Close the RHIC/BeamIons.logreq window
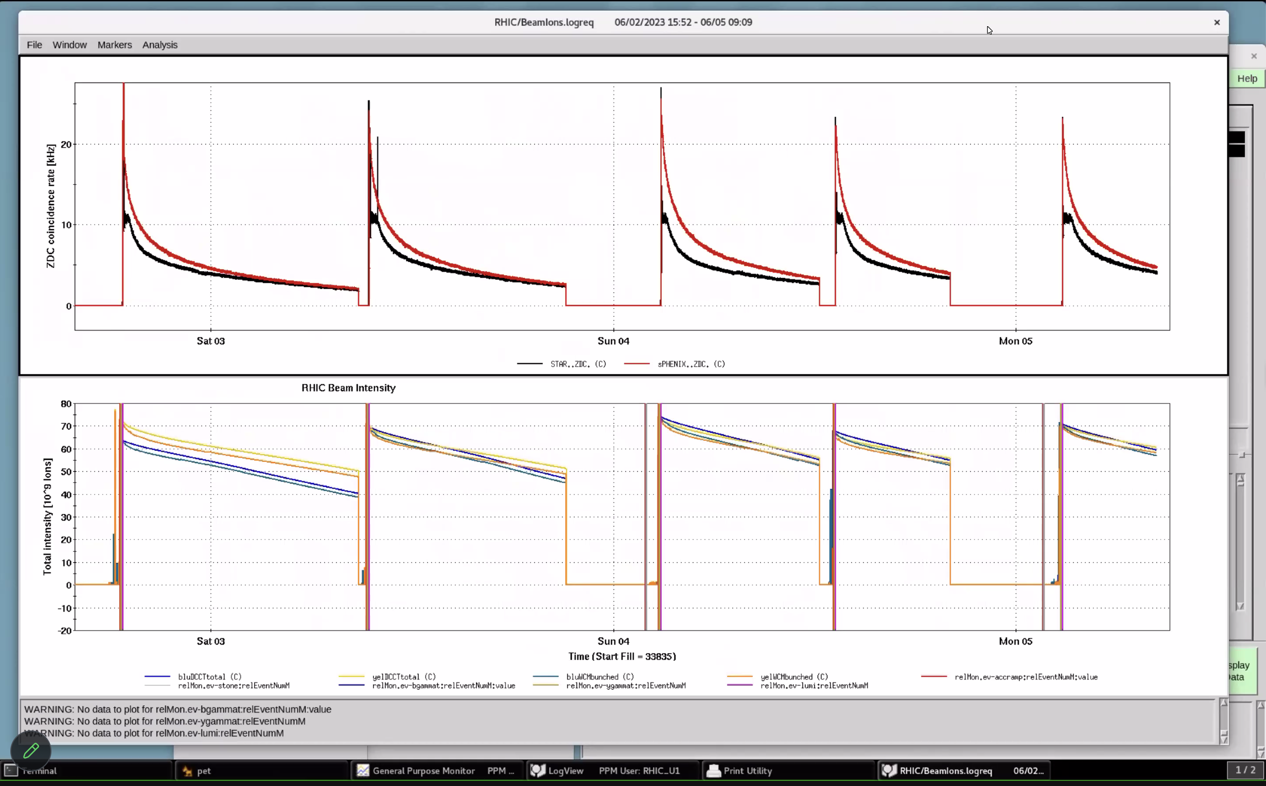The image size is (1266, 786). (x=1217, y=22)
